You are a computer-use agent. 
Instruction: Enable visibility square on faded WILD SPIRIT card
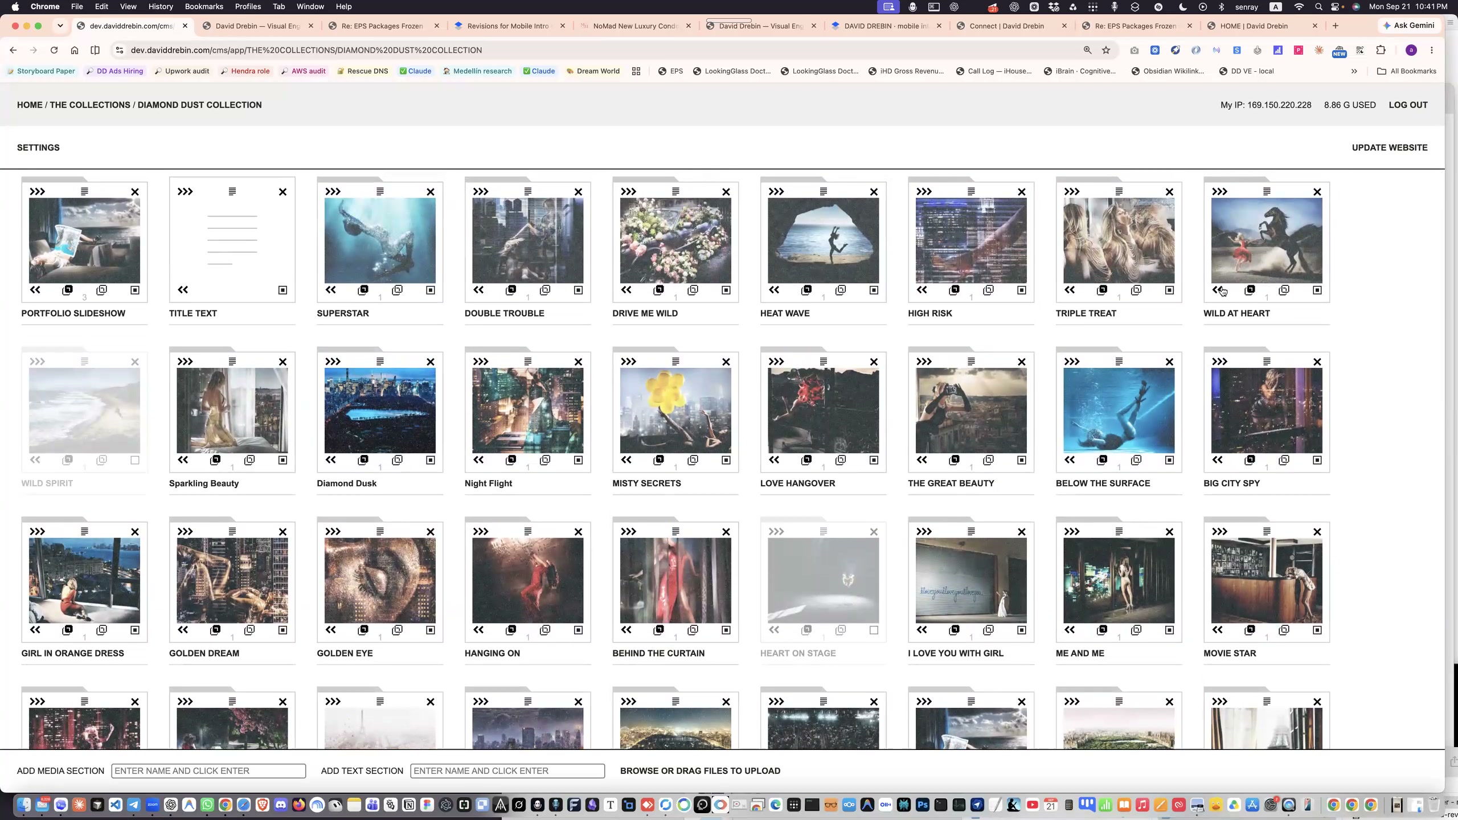pos(135,460)
